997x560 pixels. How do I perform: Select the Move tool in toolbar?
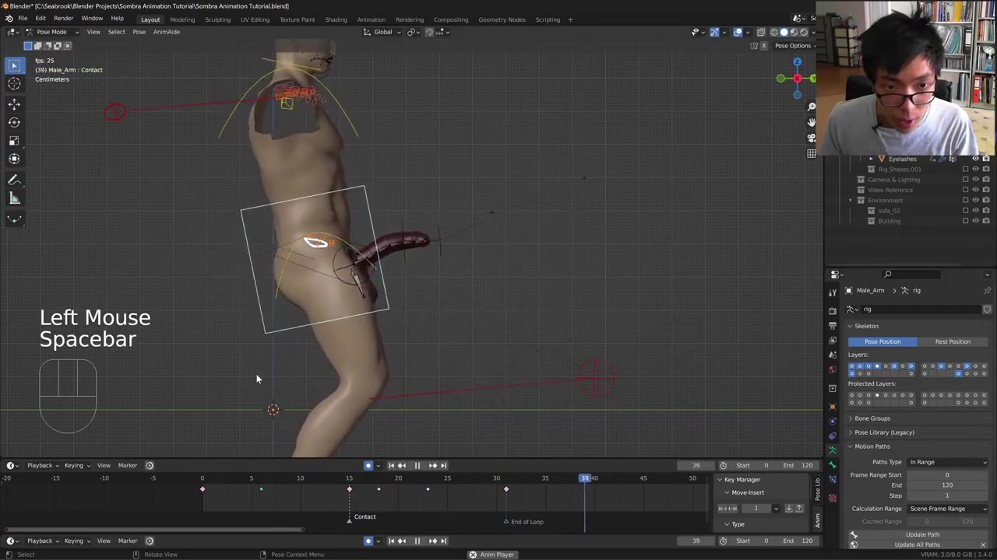[14, 103]
